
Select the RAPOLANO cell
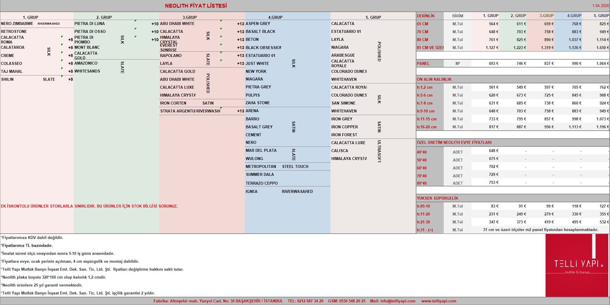point(171,55)
